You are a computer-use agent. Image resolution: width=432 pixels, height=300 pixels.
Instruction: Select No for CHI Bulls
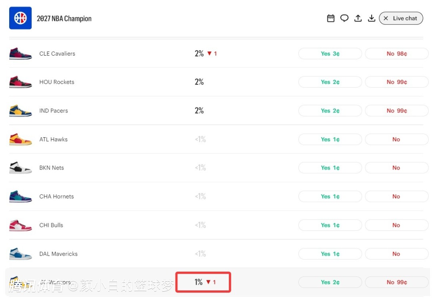pos(397,225)
